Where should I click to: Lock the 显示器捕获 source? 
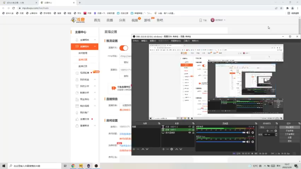click(193, 133)
